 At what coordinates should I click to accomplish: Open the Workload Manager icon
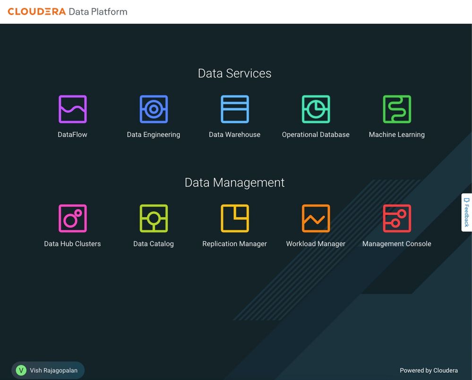click(x=316, y=218)
